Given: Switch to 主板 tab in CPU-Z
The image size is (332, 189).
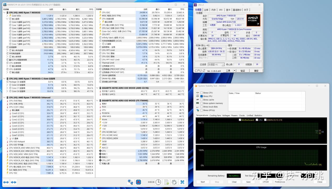Looking at the screenshot, I should tap(206, 10).
